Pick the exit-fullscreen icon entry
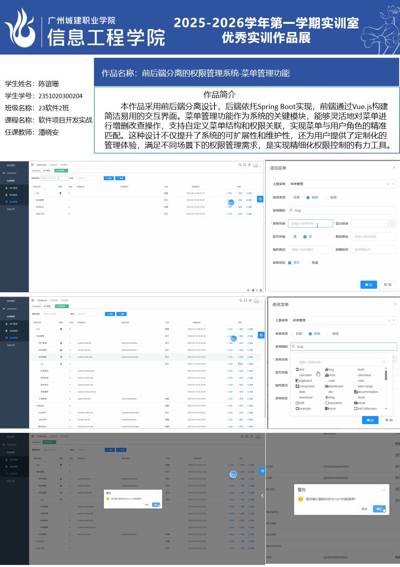 (x=366, y=409)
